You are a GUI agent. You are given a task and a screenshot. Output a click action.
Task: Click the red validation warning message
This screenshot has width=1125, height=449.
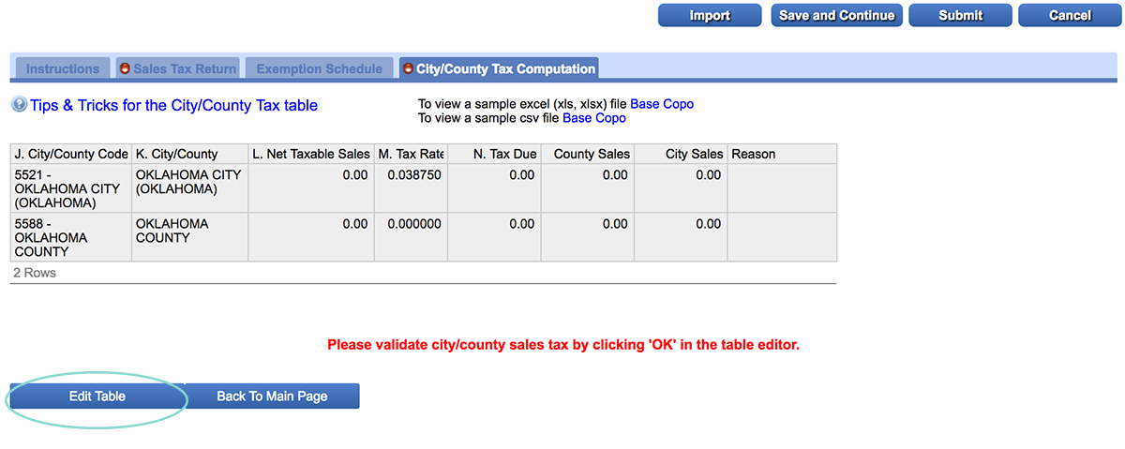pos(563,345)
